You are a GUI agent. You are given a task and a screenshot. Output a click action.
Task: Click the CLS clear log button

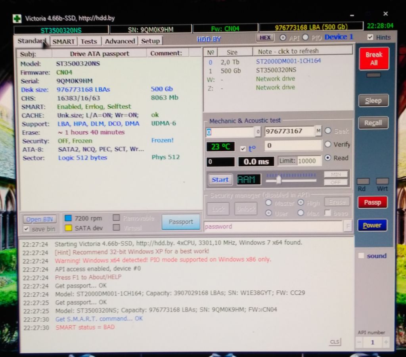(x=335, y=342)
